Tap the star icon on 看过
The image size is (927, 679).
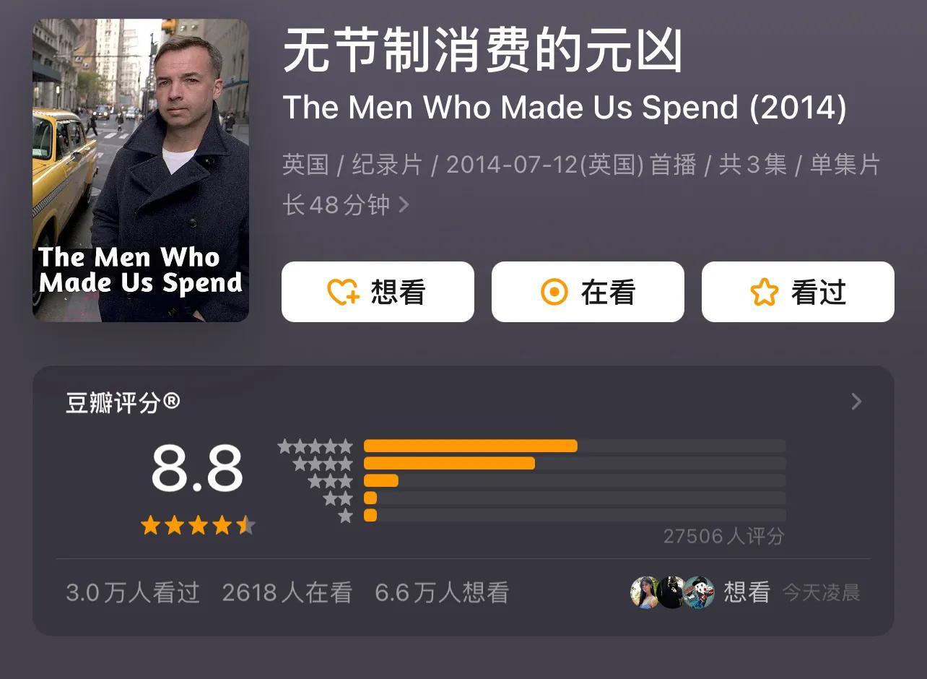tap(765, 293)
